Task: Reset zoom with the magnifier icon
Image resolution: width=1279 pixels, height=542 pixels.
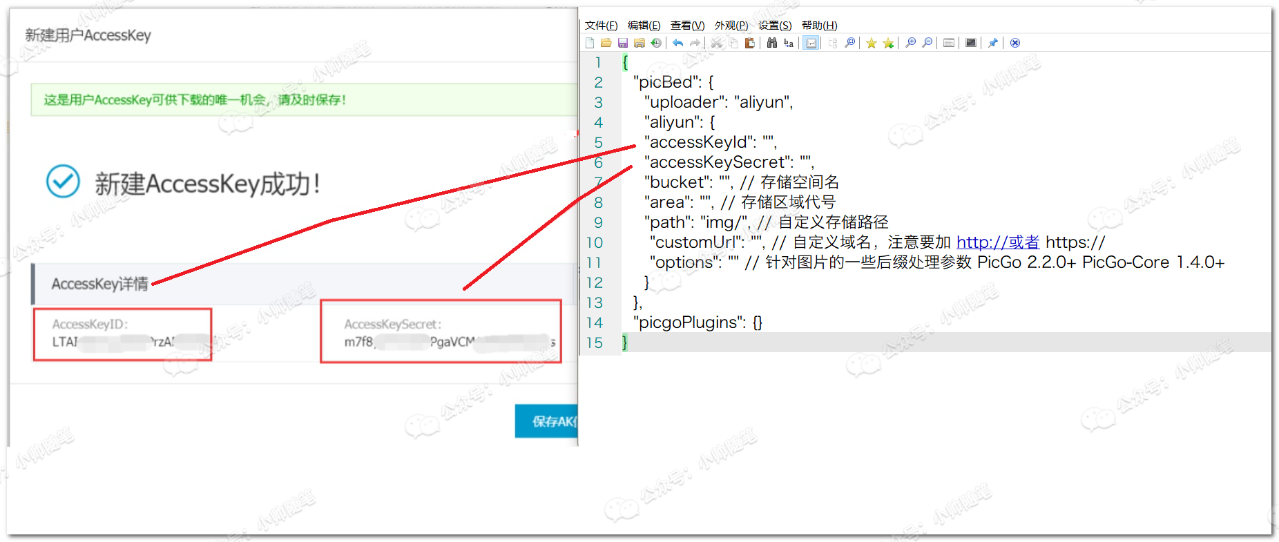Action: [850, 43]
